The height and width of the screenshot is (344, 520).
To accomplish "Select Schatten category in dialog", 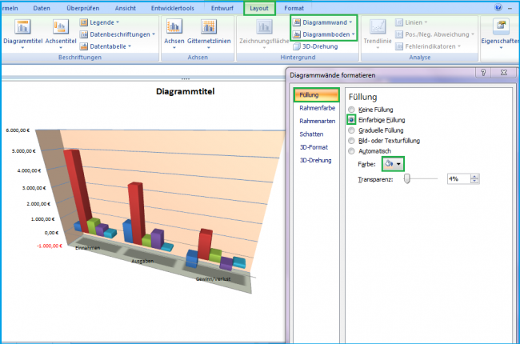I will pos(311,134).
